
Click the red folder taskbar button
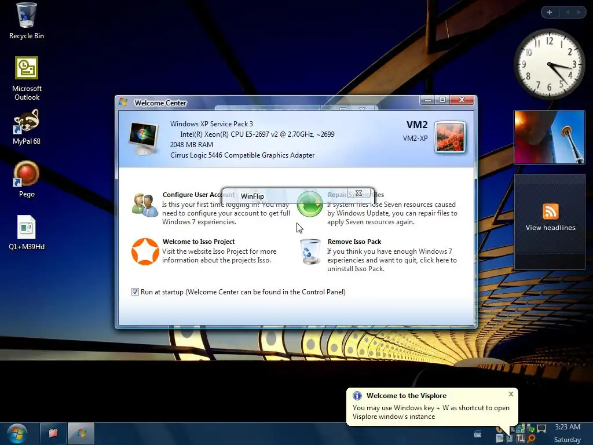(x=53, y=433)
